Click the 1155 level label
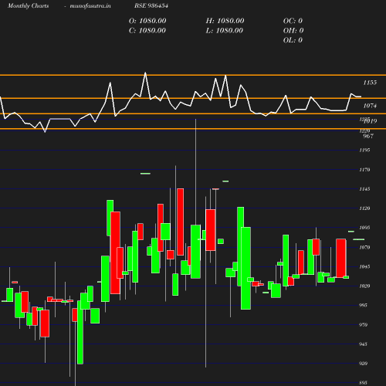This screenshot has width=386, height=386. (x=370, y=83)
